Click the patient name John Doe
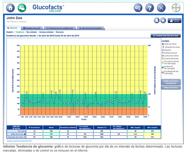 [14, 18]
